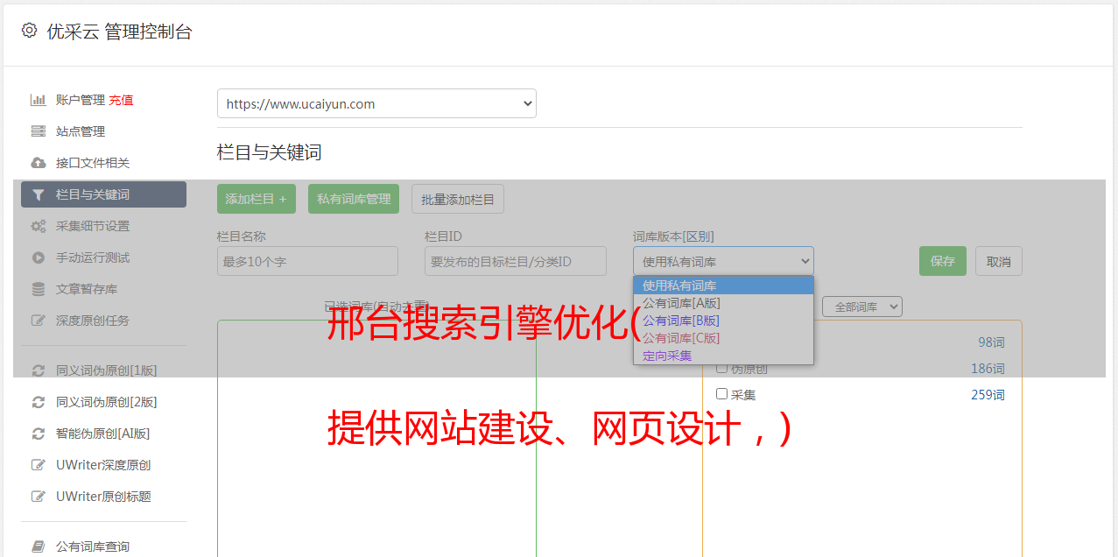The height and width of the screenshot is (557, 1118).
Task: Click the red 充值 link
Action: tap(121, 100)
